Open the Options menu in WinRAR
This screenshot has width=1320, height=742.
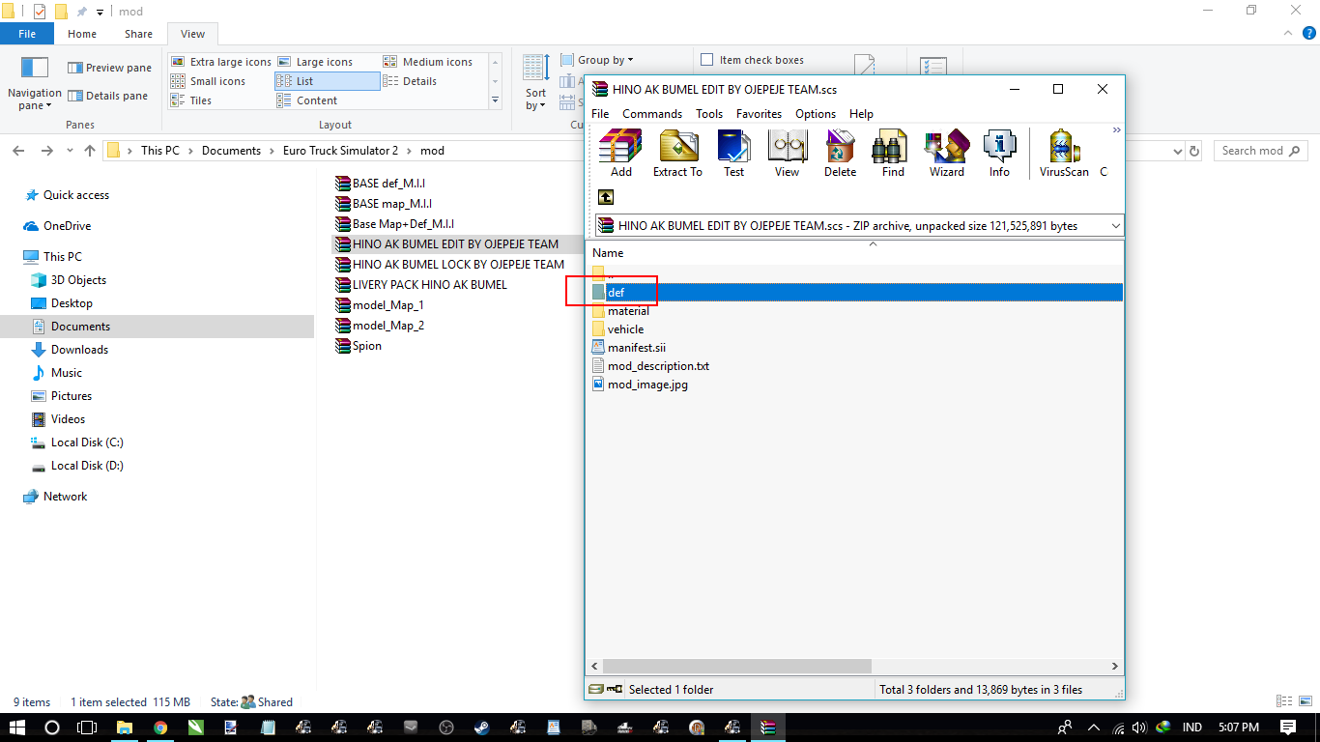(816, 114)
